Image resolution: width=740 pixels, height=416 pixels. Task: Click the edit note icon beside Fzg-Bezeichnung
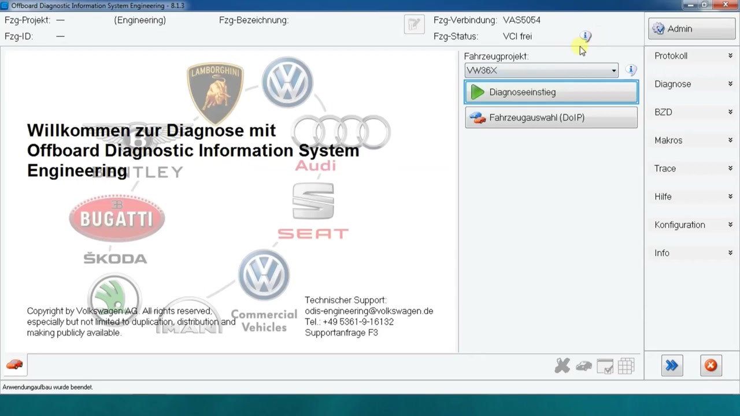[414, 24]
